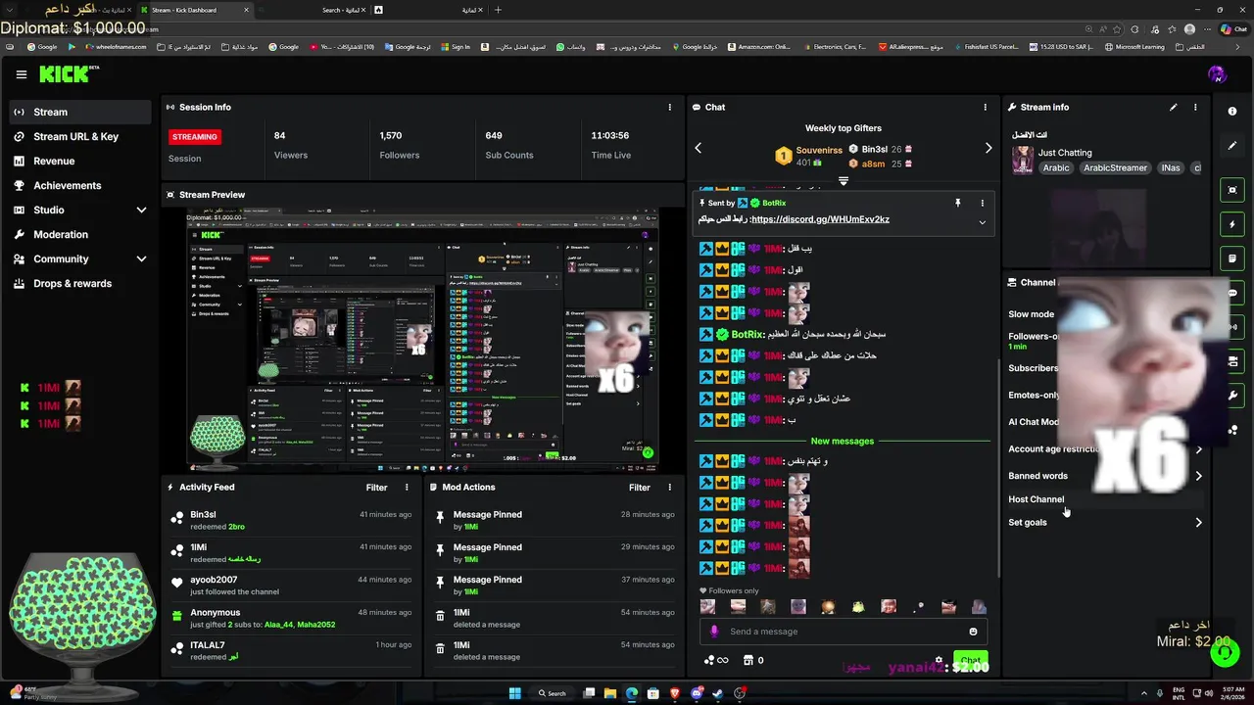Image resolution: width=1254 pixels, height=705 pixels.
Task: Open Session Info options menu
Action: (x=670, y=107)
